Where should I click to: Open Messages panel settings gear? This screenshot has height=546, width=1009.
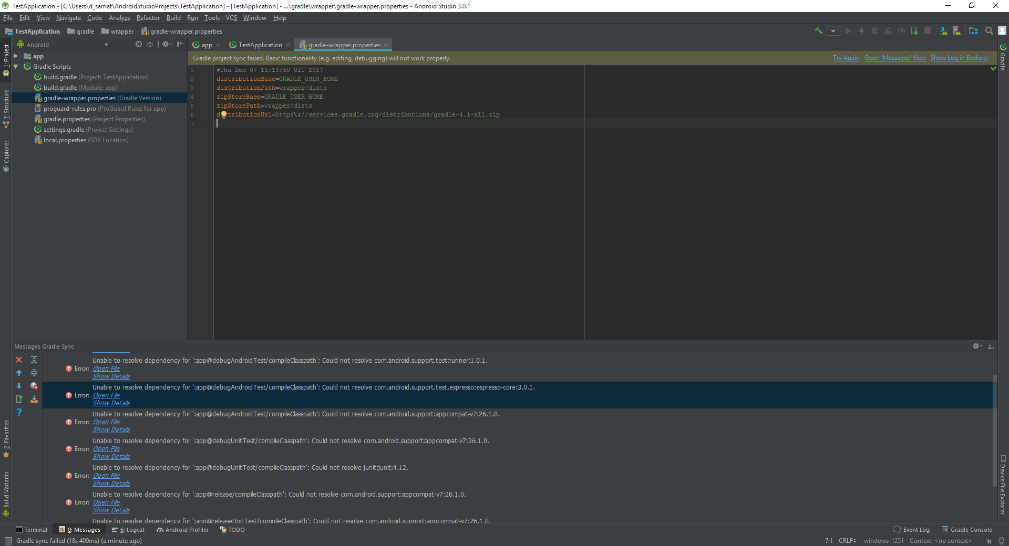click(977, 346)
